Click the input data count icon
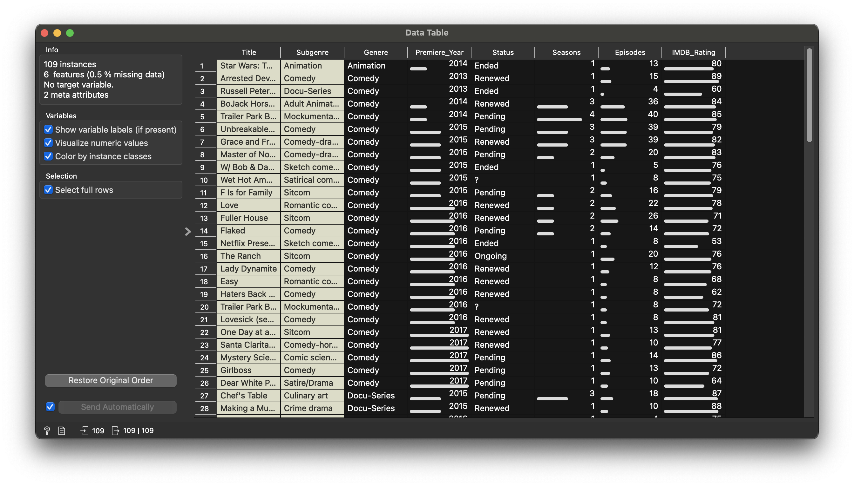This screenshot has height=486, width=854. coord(84,430)
